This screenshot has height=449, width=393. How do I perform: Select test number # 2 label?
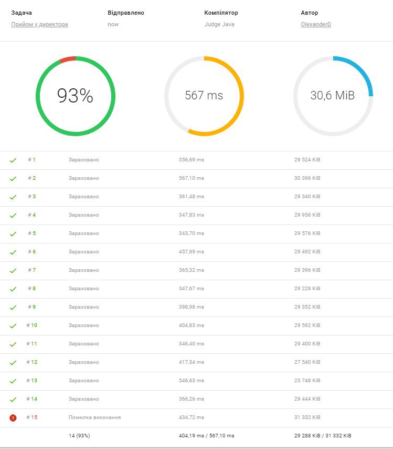pos(31,178)
